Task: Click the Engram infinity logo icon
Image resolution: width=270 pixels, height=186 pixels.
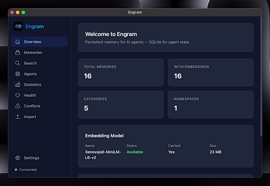Action: tap(18, 27)
